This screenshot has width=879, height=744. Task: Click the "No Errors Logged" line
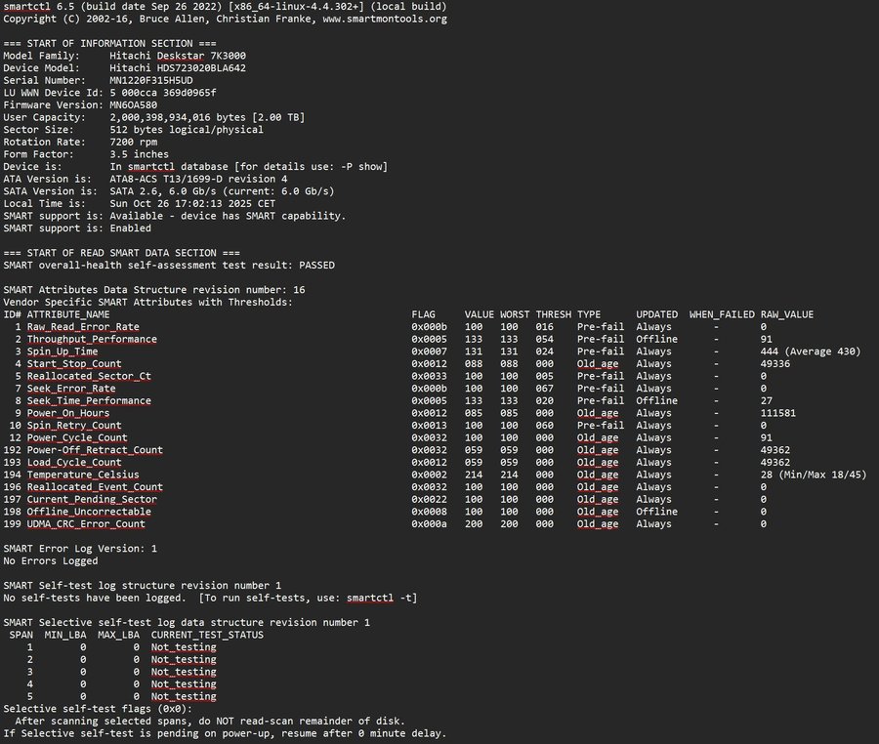[51, 560]
